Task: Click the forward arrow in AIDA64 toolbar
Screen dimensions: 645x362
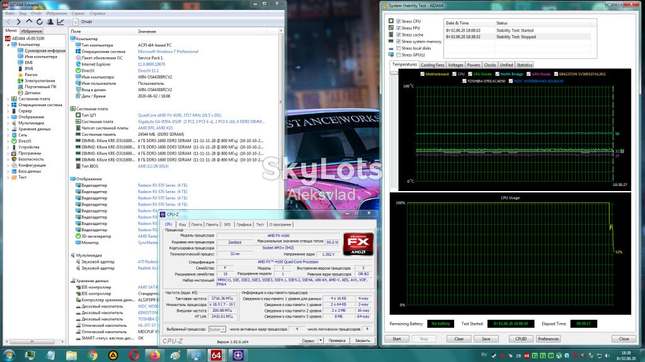Action: pos(18,22)
